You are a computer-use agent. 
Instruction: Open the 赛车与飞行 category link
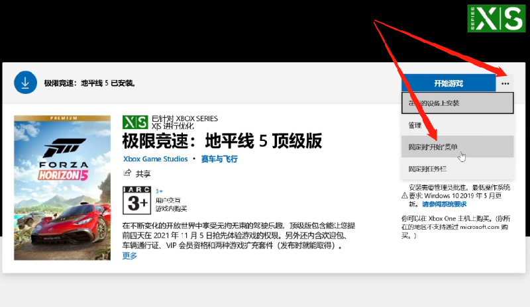pos(219,159)
